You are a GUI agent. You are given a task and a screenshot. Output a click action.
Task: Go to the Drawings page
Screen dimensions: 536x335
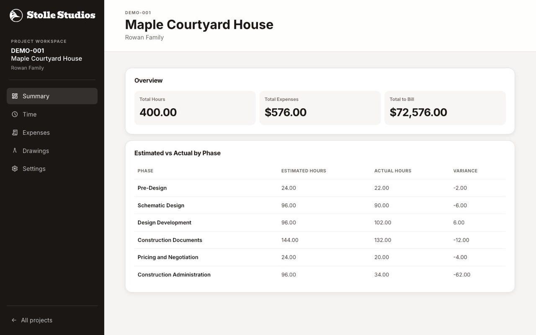pyautogui.click(x=52, y=151)
